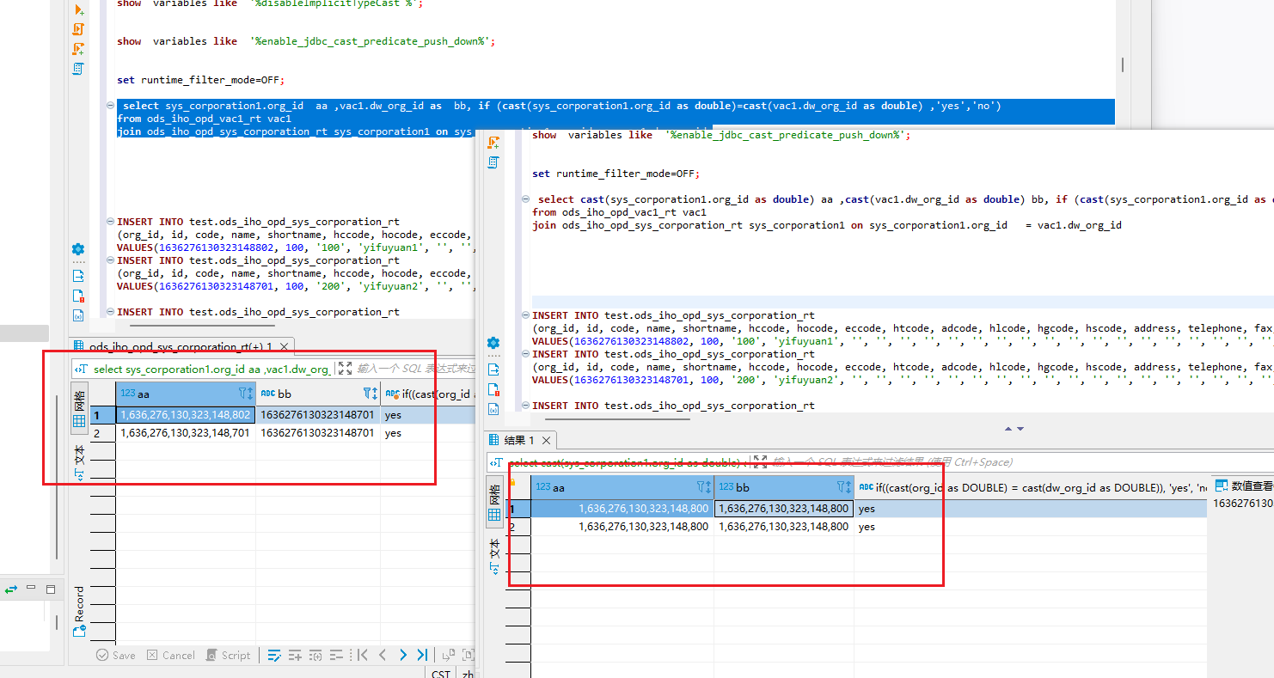This screenshot has height=678, width=1274.
Task: Go to next row in left results
Action: (402, 655)
